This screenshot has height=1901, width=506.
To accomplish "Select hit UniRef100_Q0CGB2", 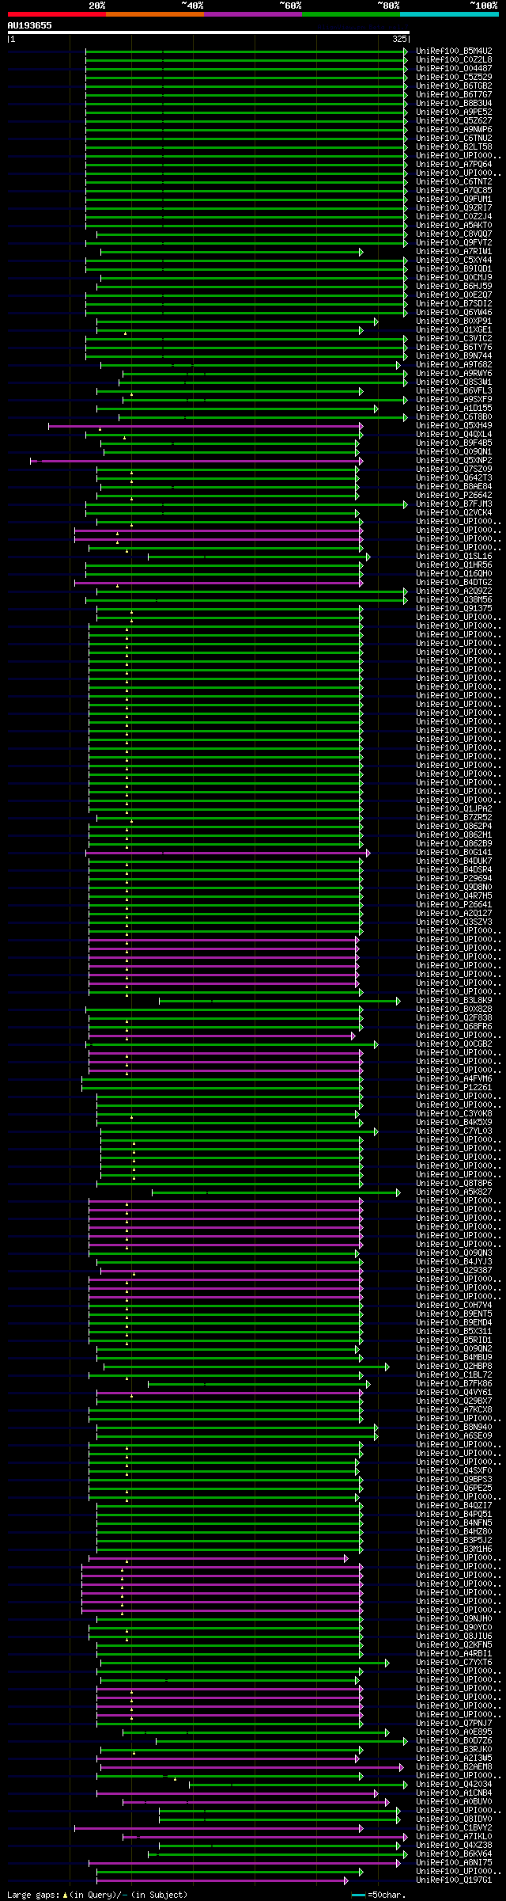I will pos(454,1044).
